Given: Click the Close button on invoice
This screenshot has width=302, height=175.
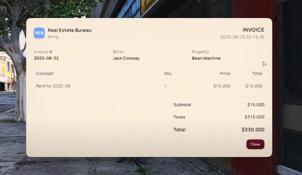Looking at the screenshot, I should pos(255,144).
